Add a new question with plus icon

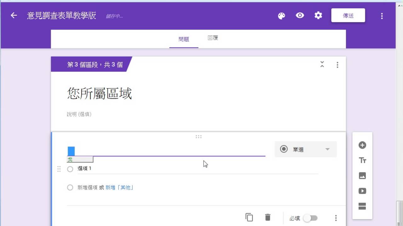(362, 145)
